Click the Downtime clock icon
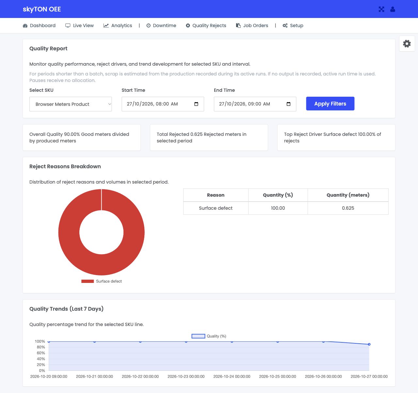 coord(149,25)
